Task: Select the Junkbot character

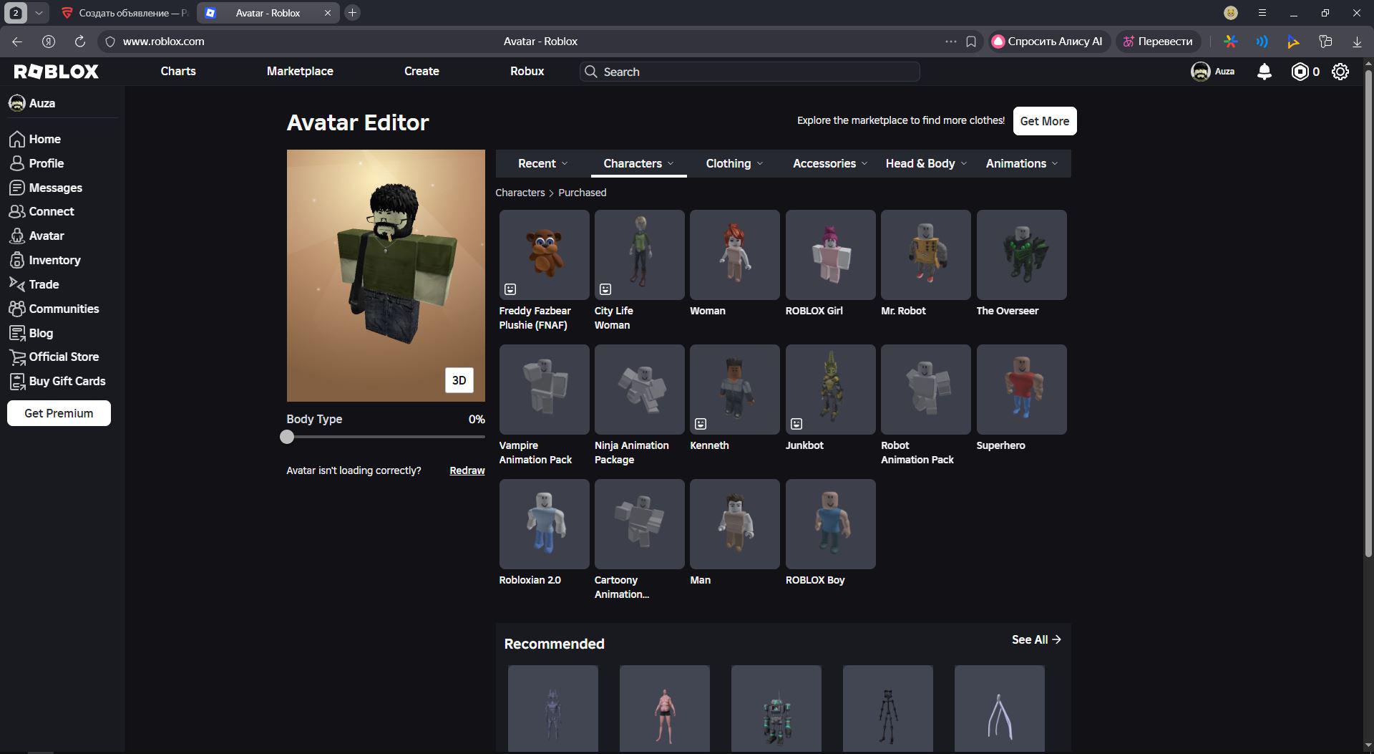Action: coord(831,390)
